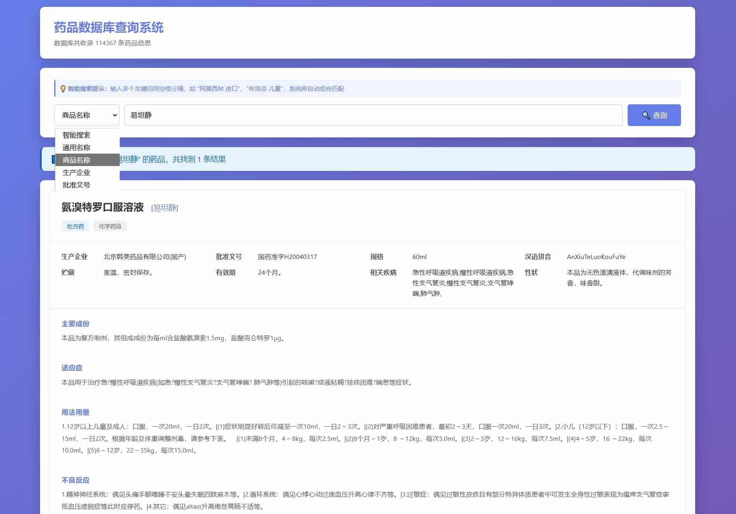Click inside the search input containing 易坦静

click(372, 115)
